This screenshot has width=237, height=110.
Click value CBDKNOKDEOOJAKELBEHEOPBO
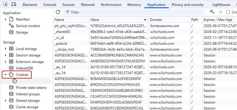click(x=116, y=90)
